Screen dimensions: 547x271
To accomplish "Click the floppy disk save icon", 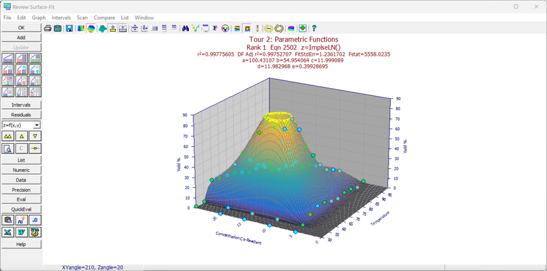I will [x=70, y=29].
